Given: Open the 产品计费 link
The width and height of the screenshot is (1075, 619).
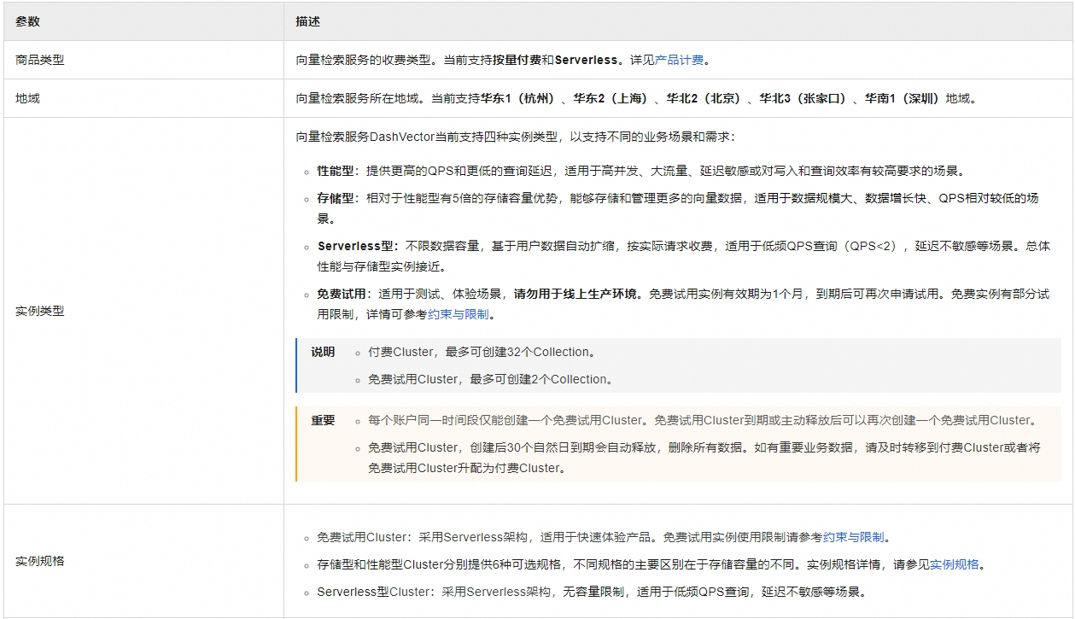Looking at the screenshot, I should pyautogui.click(x=679, y=60).
